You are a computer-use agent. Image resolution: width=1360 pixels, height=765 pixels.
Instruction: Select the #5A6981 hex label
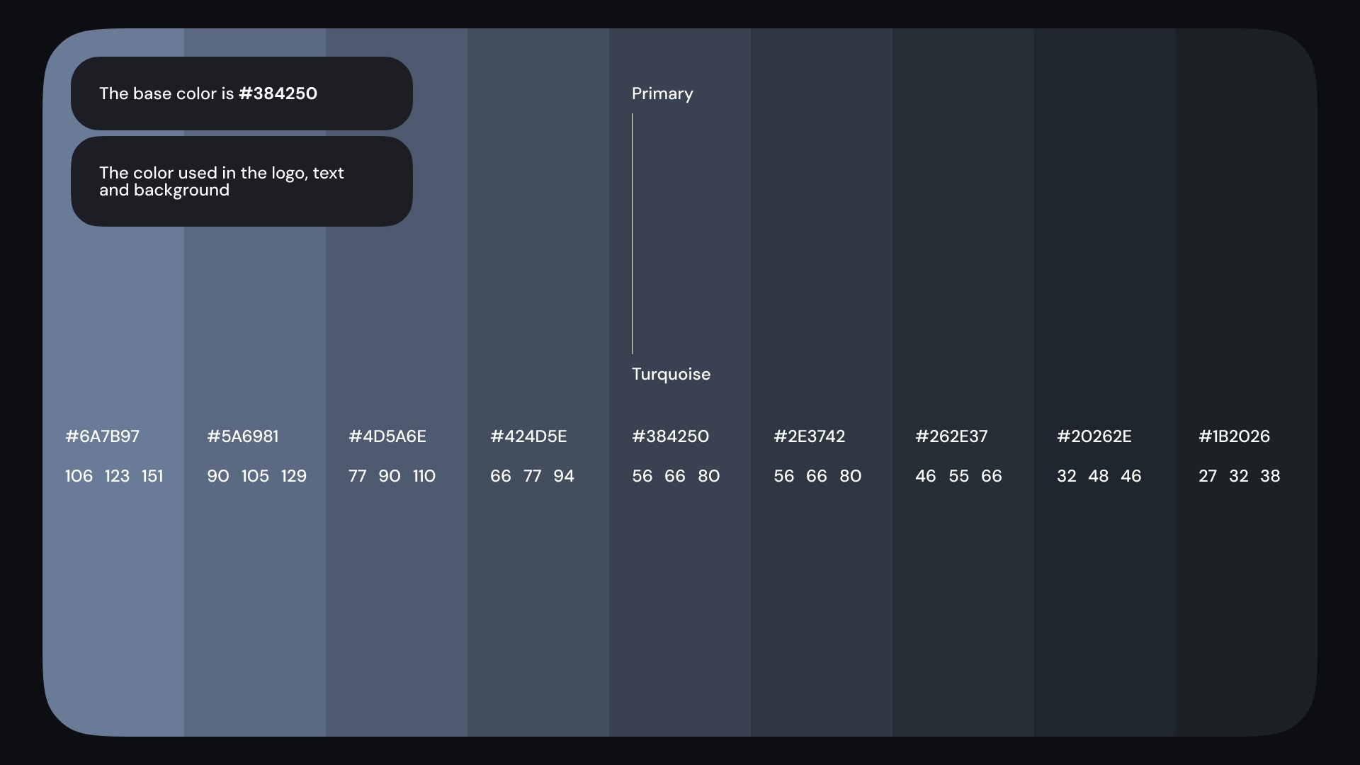[242, 436]
